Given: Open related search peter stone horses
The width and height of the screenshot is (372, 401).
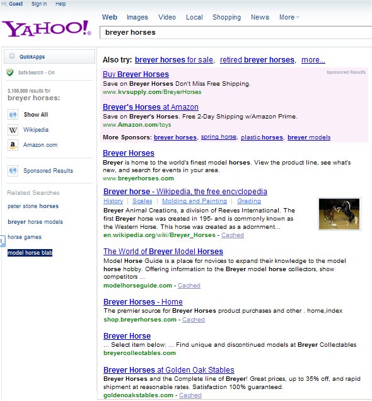Looking at the screenshot, I should [x=33, y=206].
